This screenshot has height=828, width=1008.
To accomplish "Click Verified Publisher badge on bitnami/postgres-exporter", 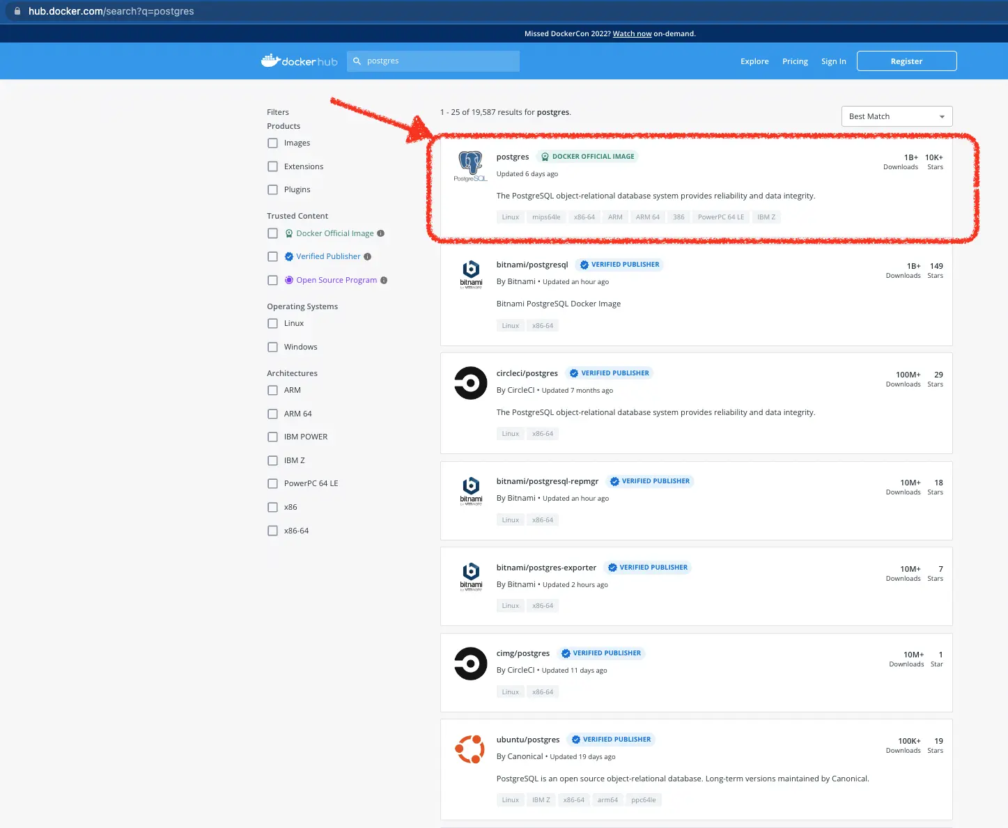I will pyautogui.click(x=648, y=568).
